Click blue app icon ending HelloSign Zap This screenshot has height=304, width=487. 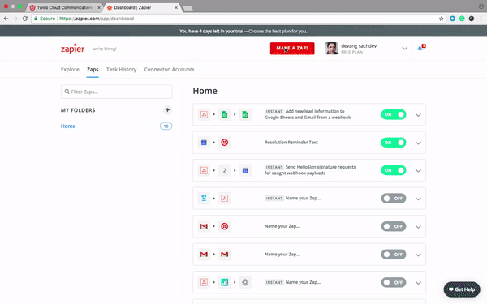(245, 170)
